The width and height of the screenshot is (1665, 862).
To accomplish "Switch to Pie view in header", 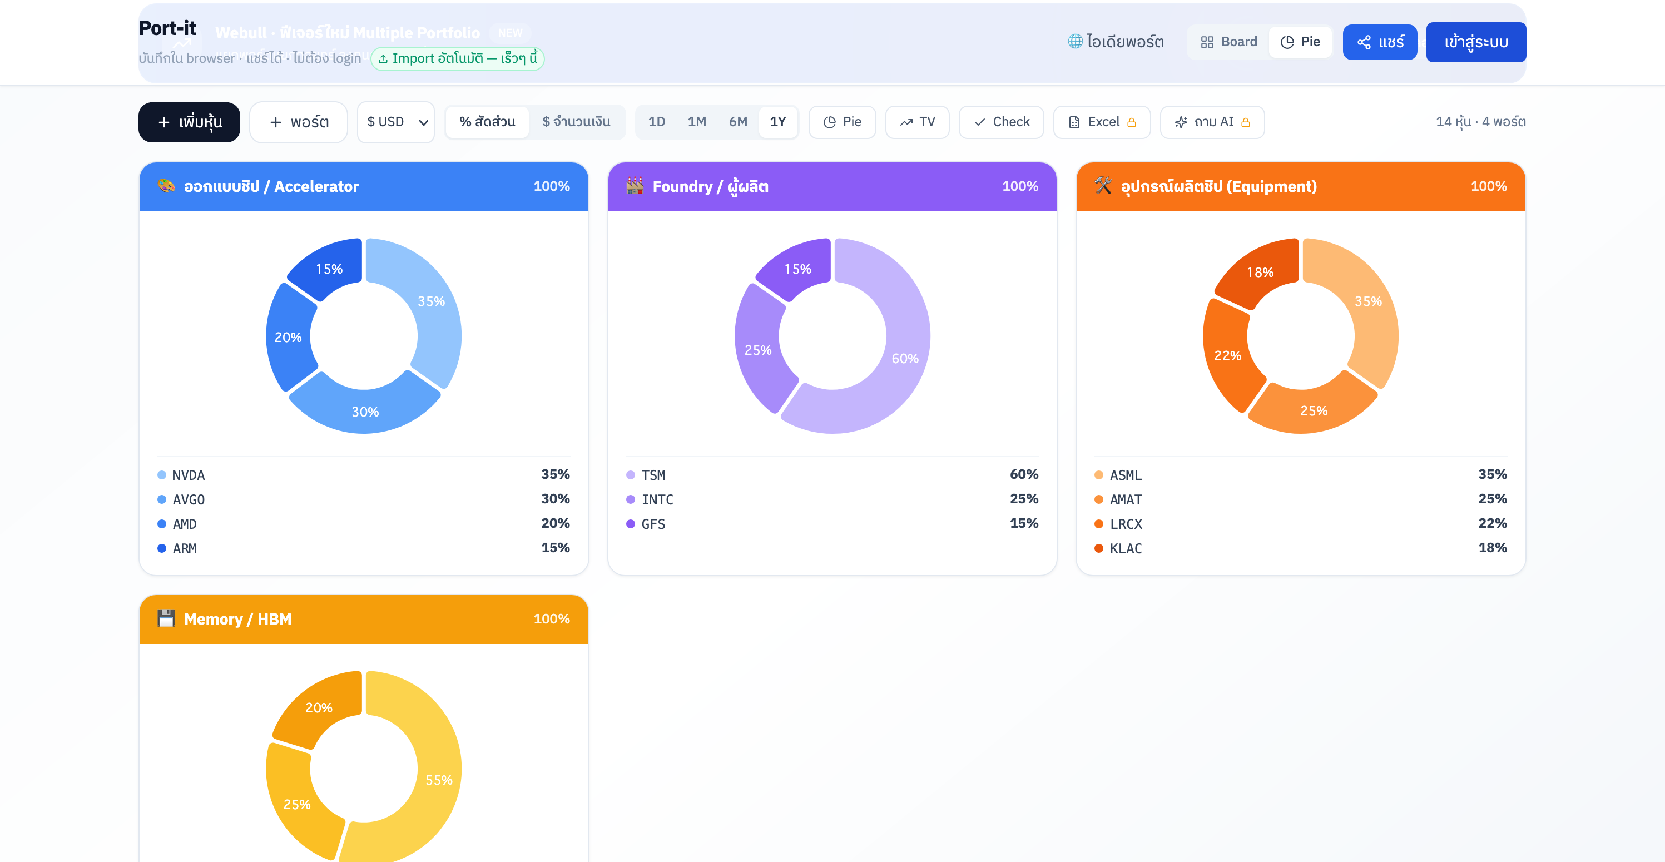I will pos(1300,42).
